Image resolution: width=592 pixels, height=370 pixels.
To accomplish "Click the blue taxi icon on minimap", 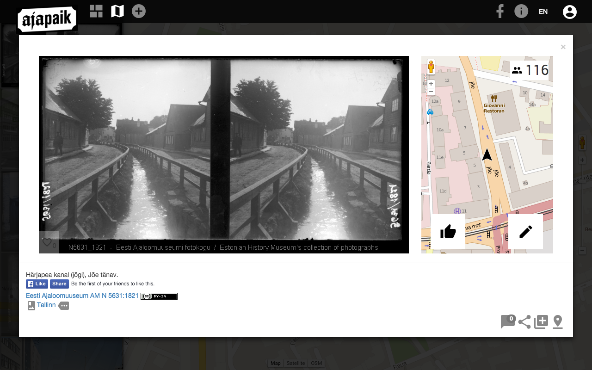I will [430, 112].
